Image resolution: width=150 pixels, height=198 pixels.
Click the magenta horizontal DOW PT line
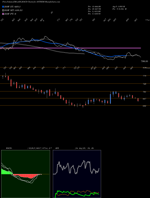point(70,48)
